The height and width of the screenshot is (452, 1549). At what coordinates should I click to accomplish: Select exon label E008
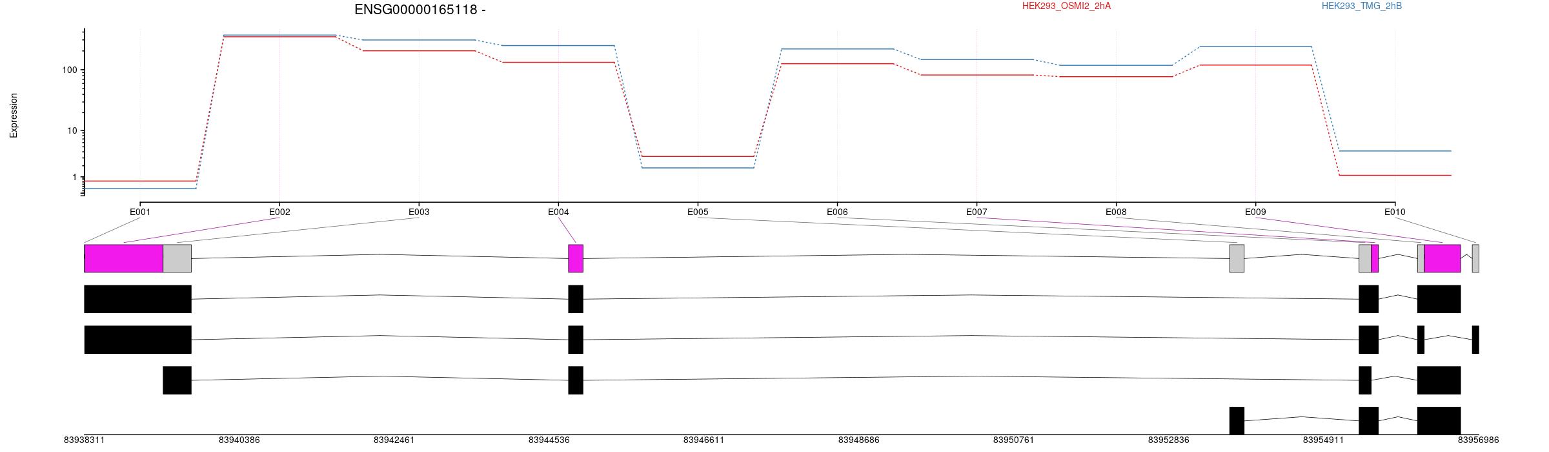tap(1116, 212)
